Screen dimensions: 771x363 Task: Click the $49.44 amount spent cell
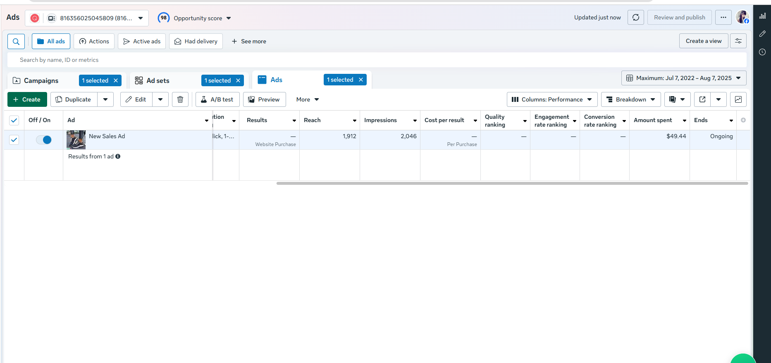click(x=659, y=140)
